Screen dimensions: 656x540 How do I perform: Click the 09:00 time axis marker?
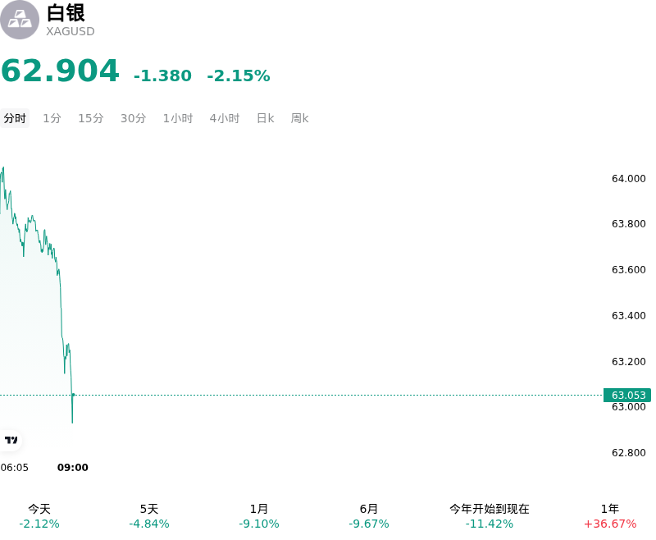pos(73,467)
